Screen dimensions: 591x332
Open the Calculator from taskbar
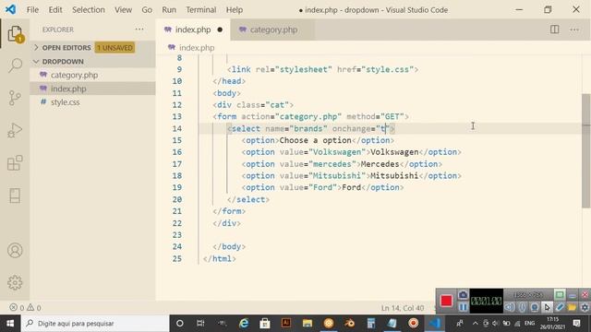coord(371,324)
